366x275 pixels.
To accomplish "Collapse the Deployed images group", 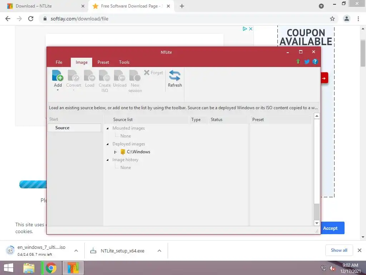I will [x=107, y=144].
